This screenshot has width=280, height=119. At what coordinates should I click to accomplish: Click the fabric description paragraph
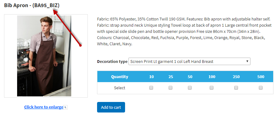[x=184, y=32]
